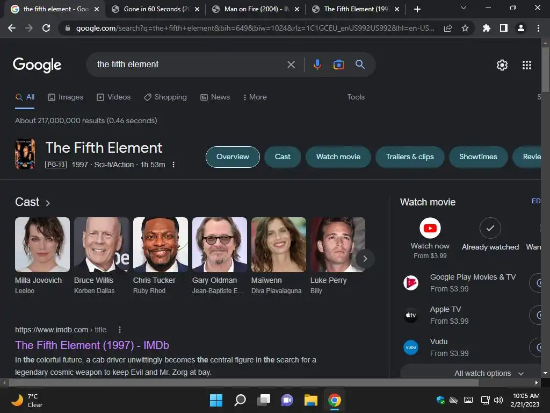Open the Chrome side panel icon
Image resolution: width=550 pixels, height=413 pixels.
[504, 28]
